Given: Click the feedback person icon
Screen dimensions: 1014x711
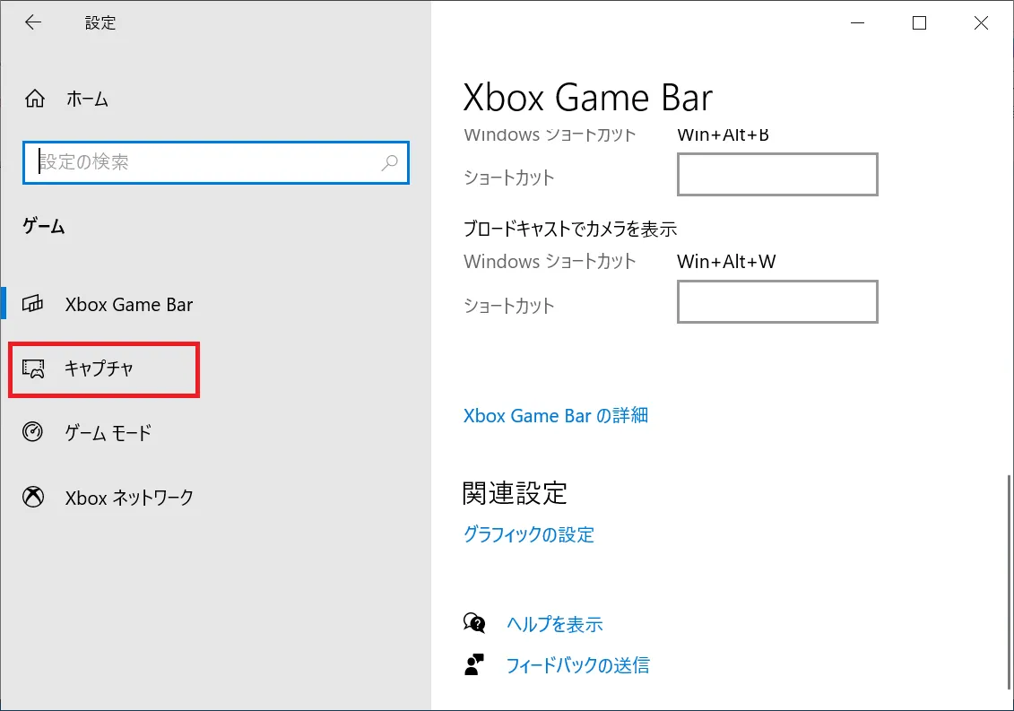Looking at the screenshot, I should point(474,664).
